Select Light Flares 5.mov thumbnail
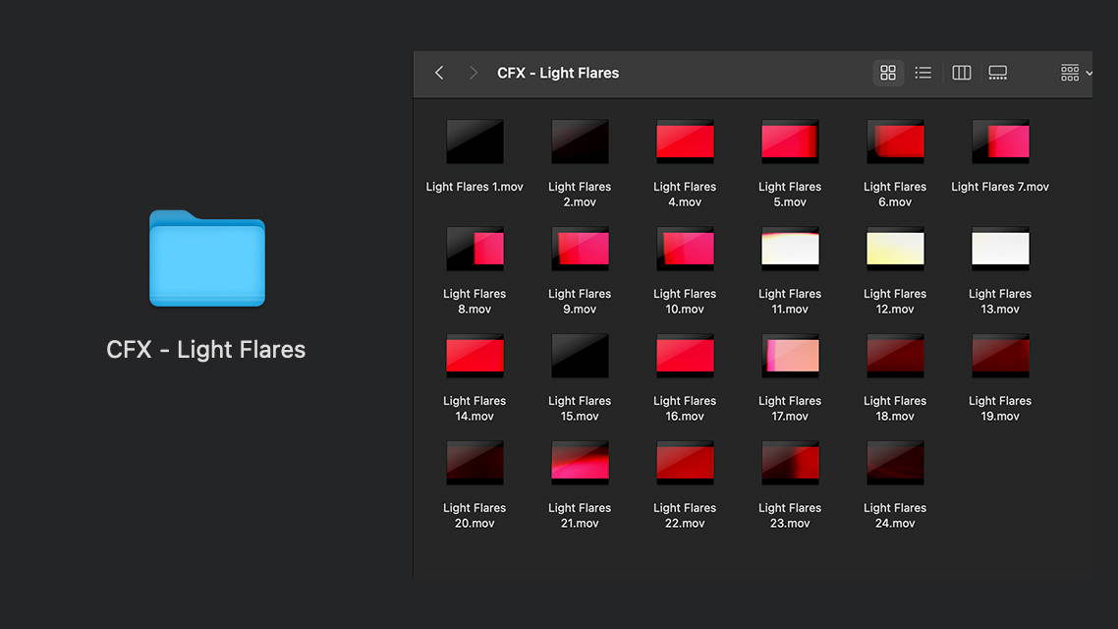 point(790,142)
